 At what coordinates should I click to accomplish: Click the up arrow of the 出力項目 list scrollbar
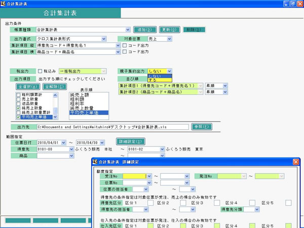[55, 95]
